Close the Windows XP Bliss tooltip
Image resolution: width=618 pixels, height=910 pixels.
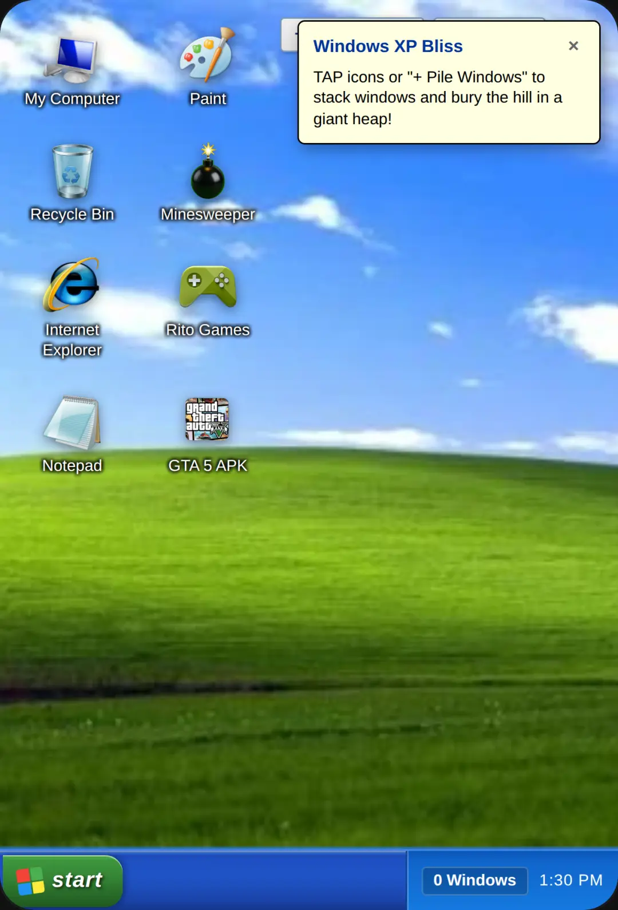573,46
